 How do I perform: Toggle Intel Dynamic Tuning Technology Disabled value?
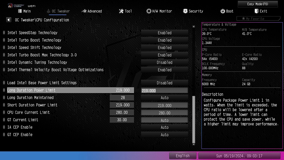coord(164,62)
